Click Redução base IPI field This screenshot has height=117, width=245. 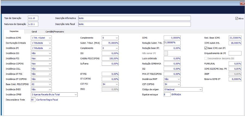172,48
